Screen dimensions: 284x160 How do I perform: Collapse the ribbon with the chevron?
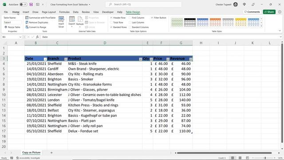[280, 31]
